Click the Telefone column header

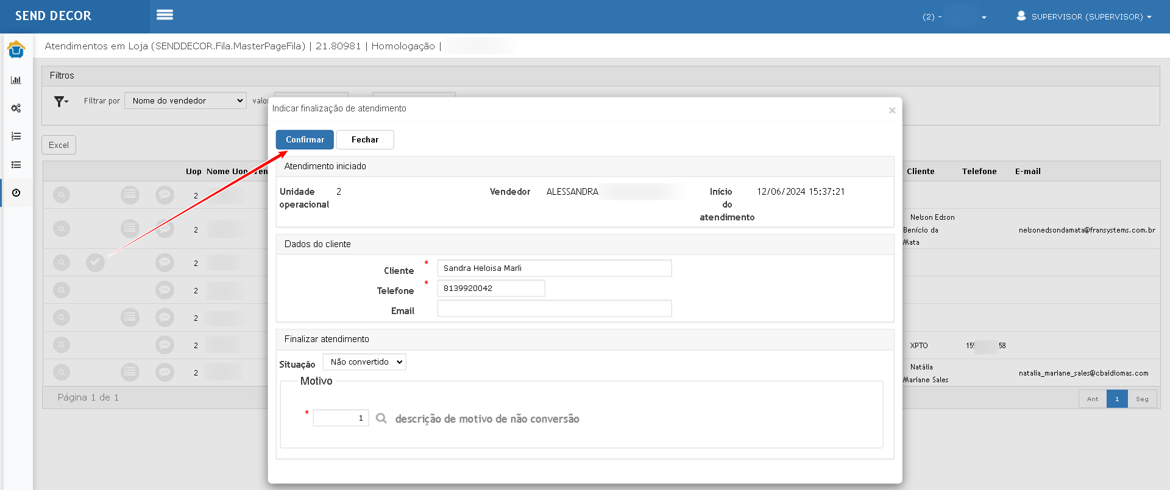click(979, 172)
